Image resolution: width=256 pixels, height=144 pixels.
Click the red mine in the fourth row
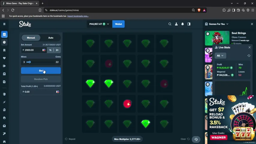click(x=127, y=104)
